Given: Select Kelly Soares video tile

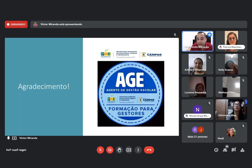Looking at the screenshot, I should (231, 64).
